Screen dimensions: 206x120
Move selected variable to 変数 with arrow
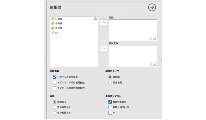104,22
